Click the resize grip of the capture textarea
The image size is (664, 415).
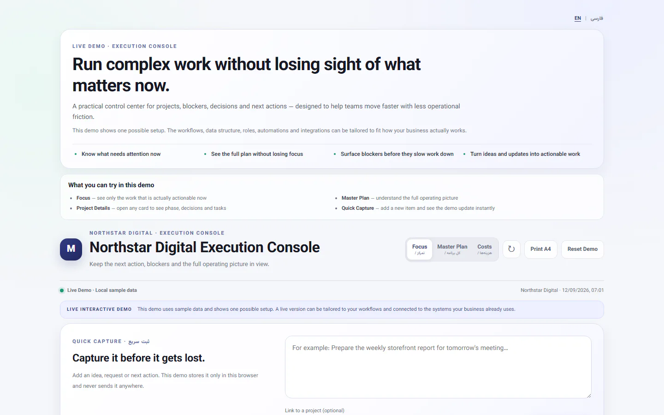click(588, 395)
